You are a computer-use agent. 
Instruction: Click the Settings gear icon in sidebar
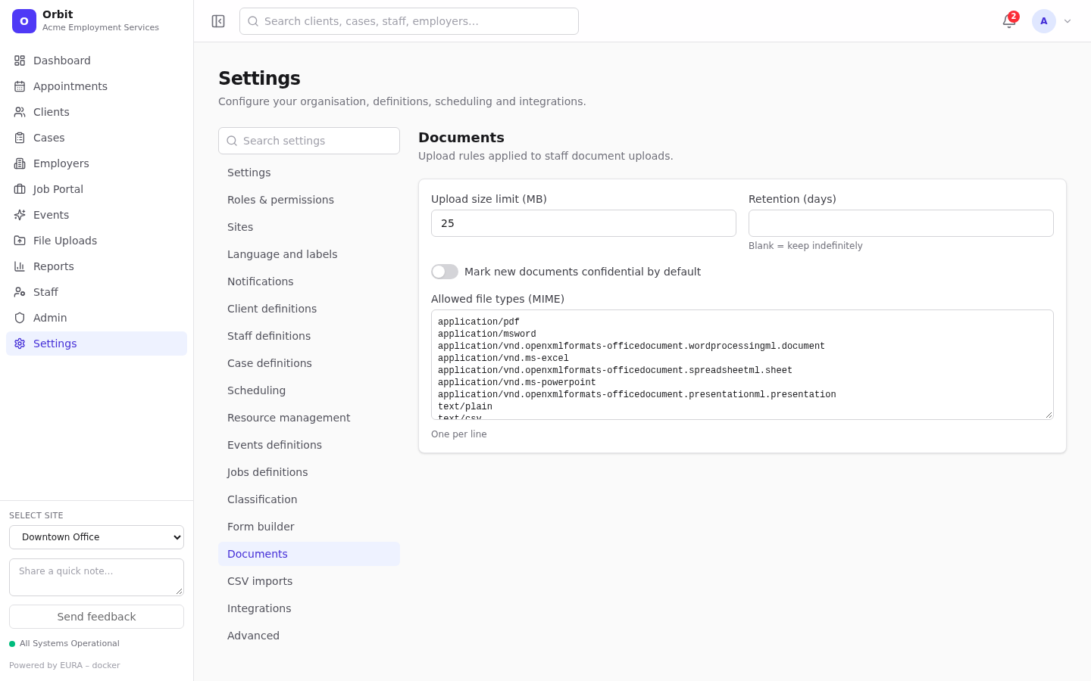pyautogui.click(x=20, y=344)
